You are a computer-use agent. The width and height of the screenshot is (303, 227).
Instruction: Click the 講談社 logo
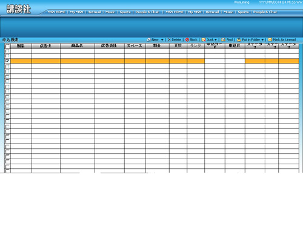(x=19, y=9)
